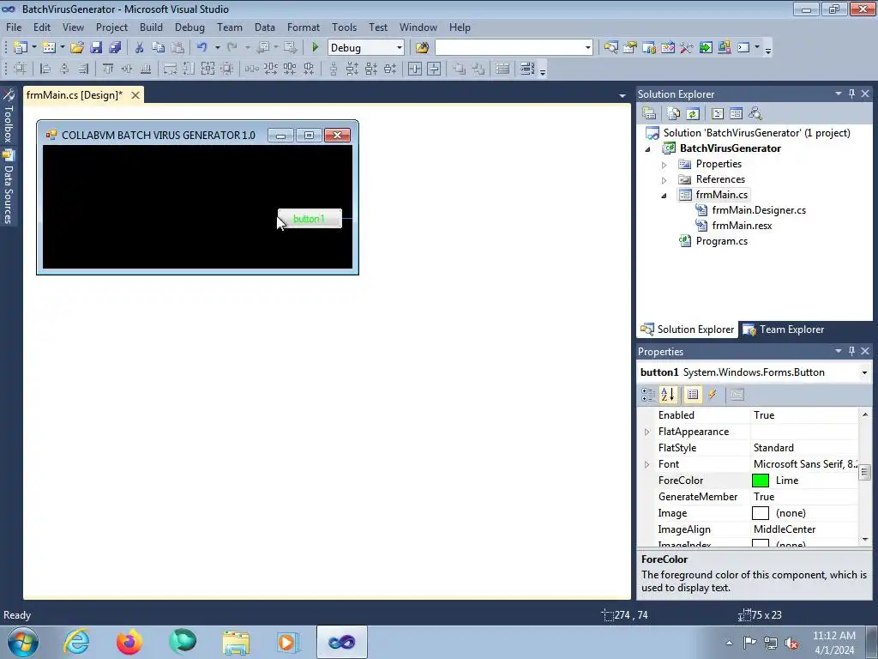This screenshot has width=878, height=659.
Task: Click the Undo arrow icon
Action: click(x=202, y=48)
